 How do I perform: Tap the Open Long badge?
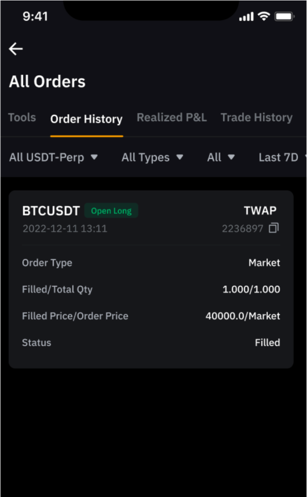(111, 211)
